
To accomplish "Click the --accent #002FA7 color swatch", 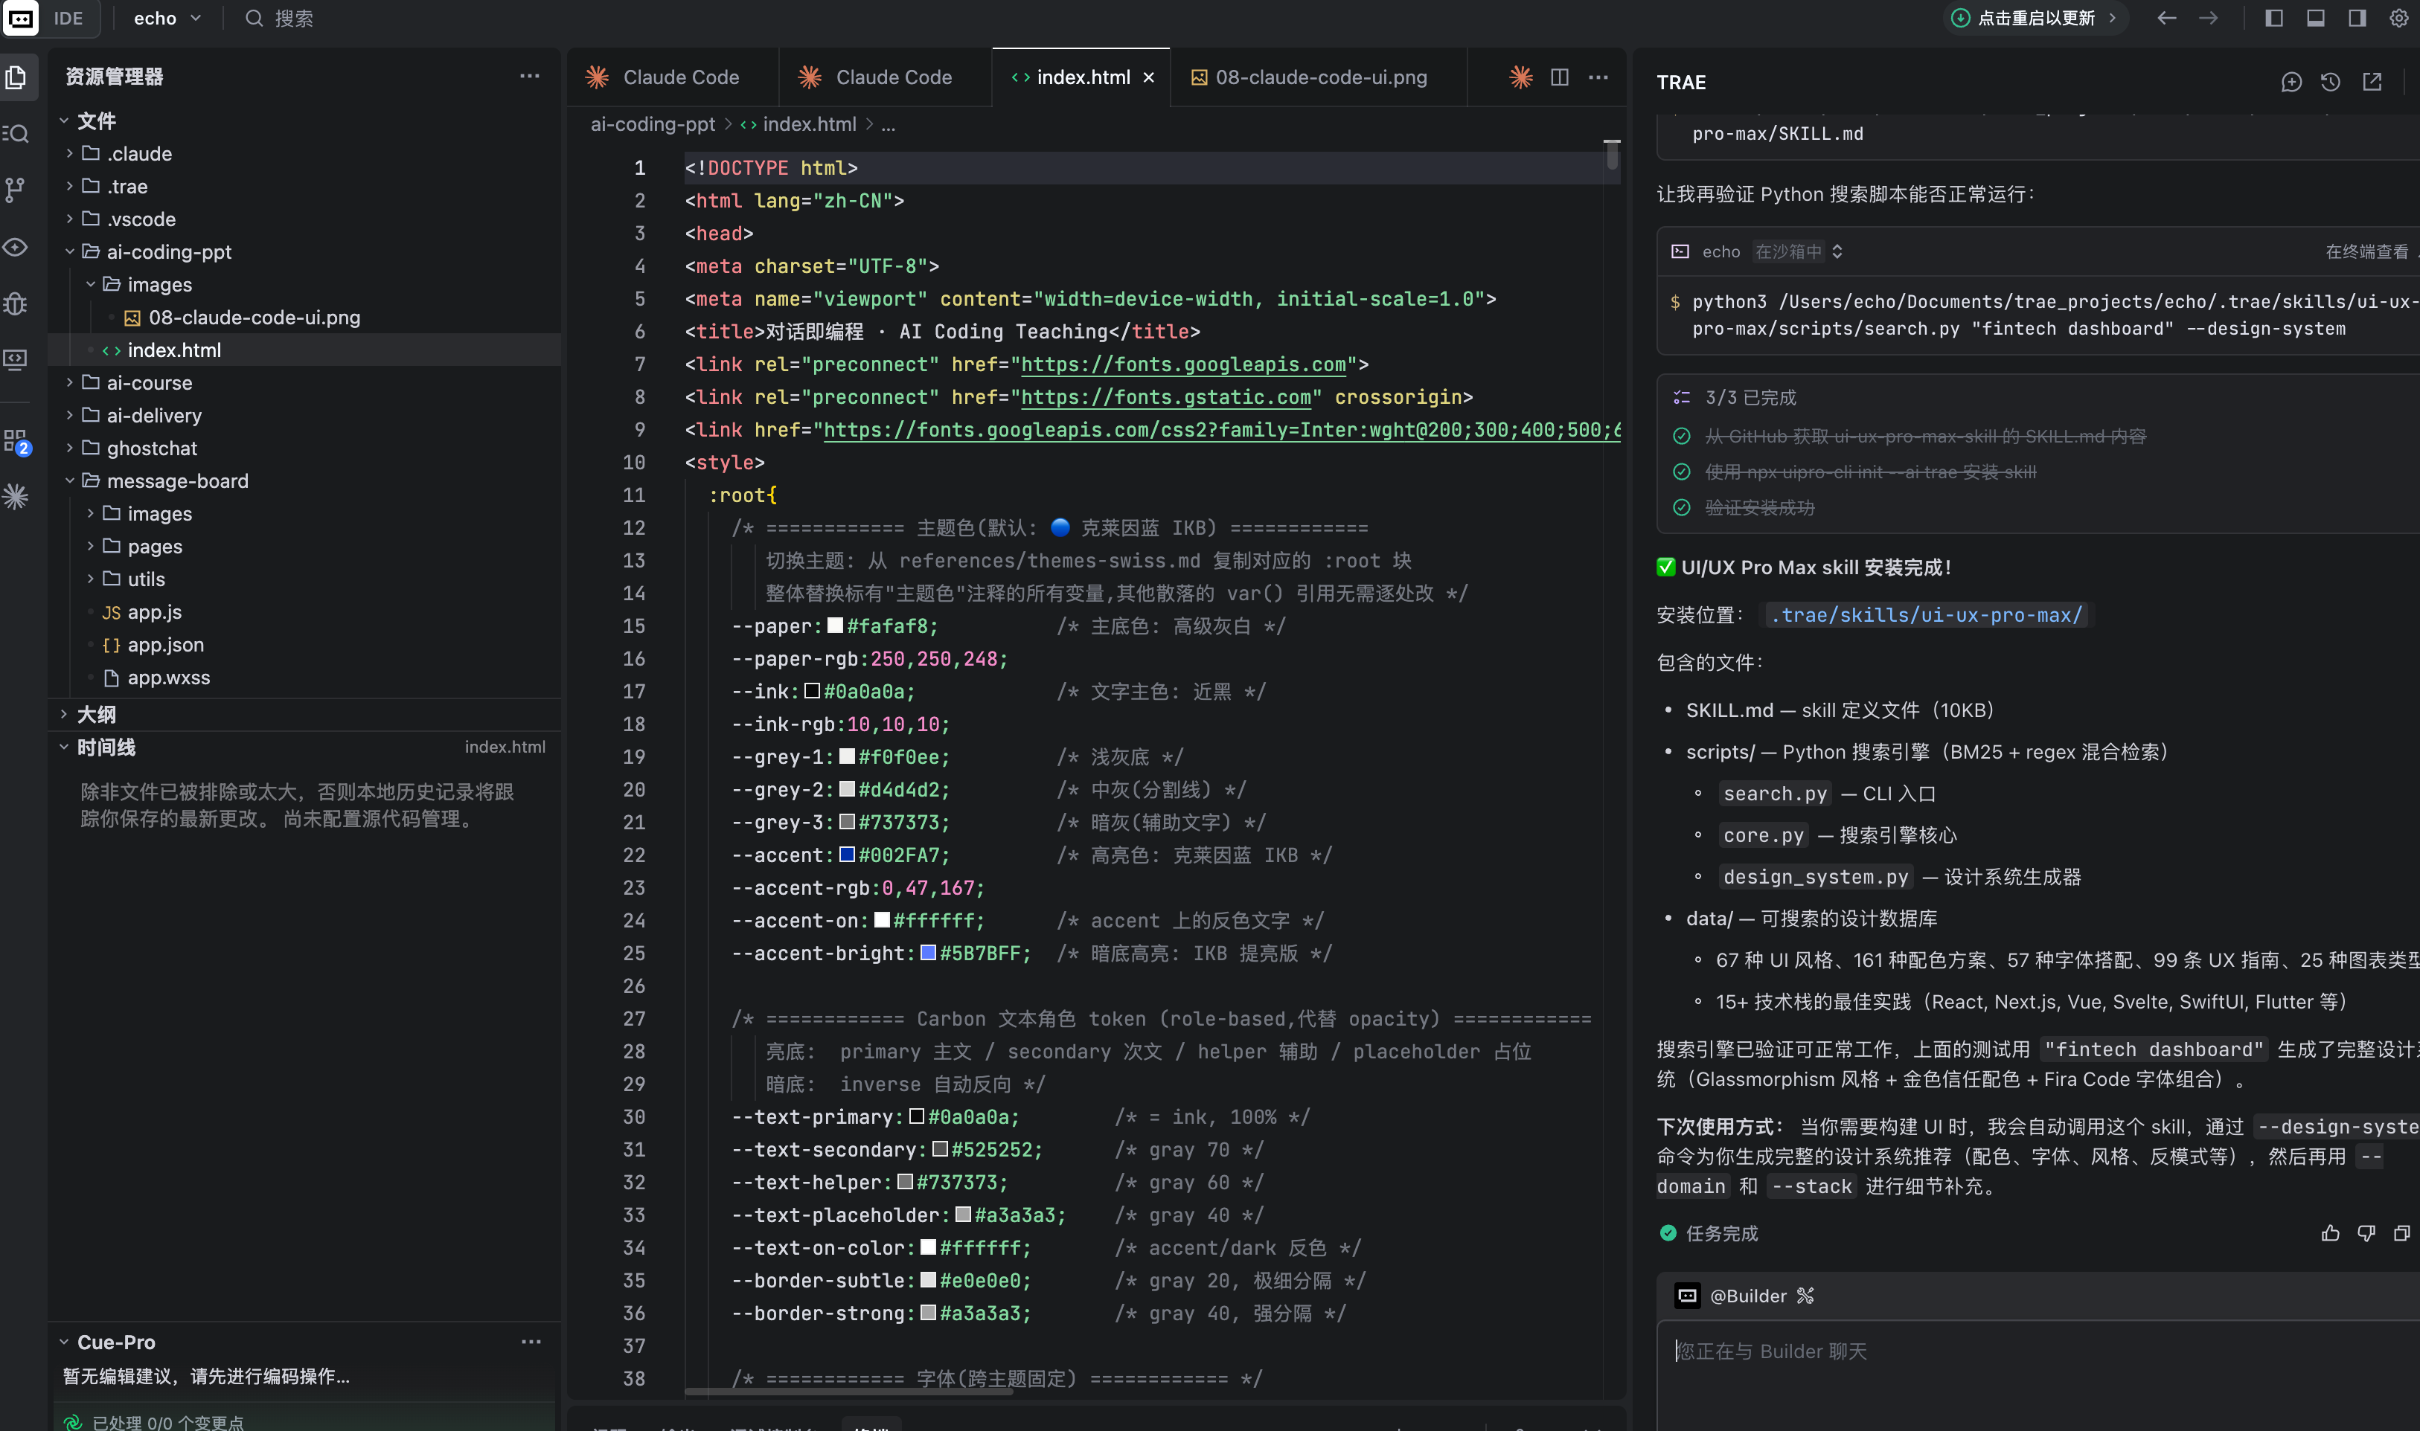I will 847,855.
